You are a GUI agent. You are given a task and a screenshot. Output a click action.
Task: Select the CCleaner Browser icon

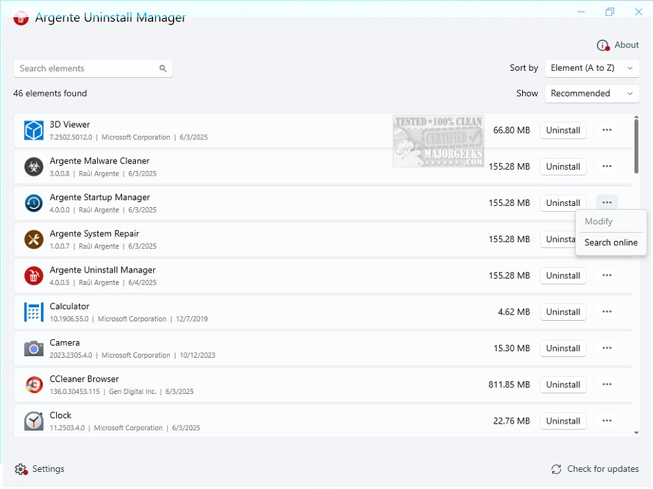pyautogui.click(x=33, y=384)
